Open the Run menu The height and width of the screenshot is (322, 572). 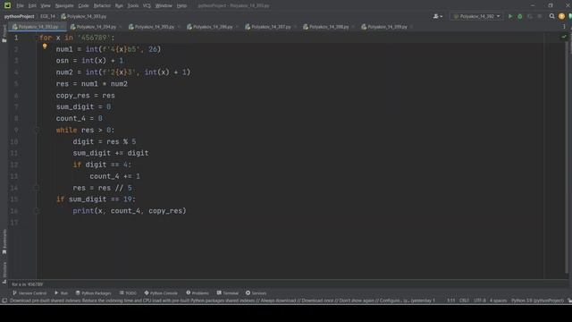pyautogui.click(x=119, y=6)
